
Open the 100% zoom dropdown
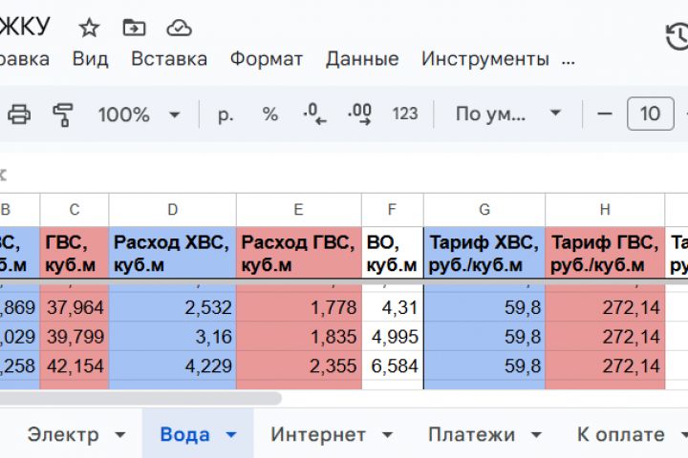pos(139,114)
